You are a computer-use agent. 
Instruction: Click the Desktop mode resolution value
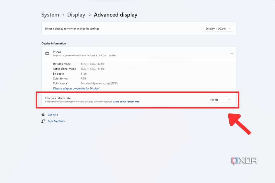(93, 64)
